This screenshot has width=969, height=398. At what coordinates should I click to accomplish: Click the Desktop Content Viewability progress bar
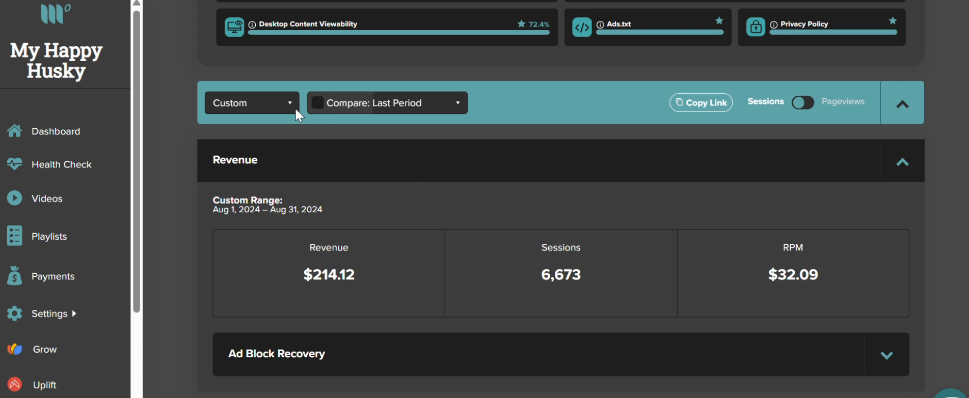[399, 33]
